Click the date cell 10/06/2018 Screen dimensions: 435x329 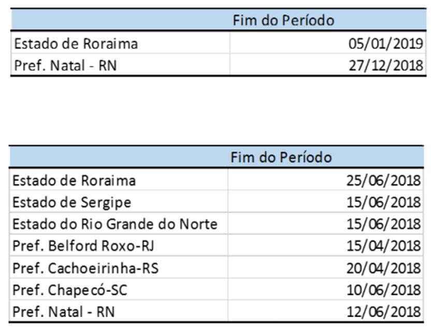point(384,290)
